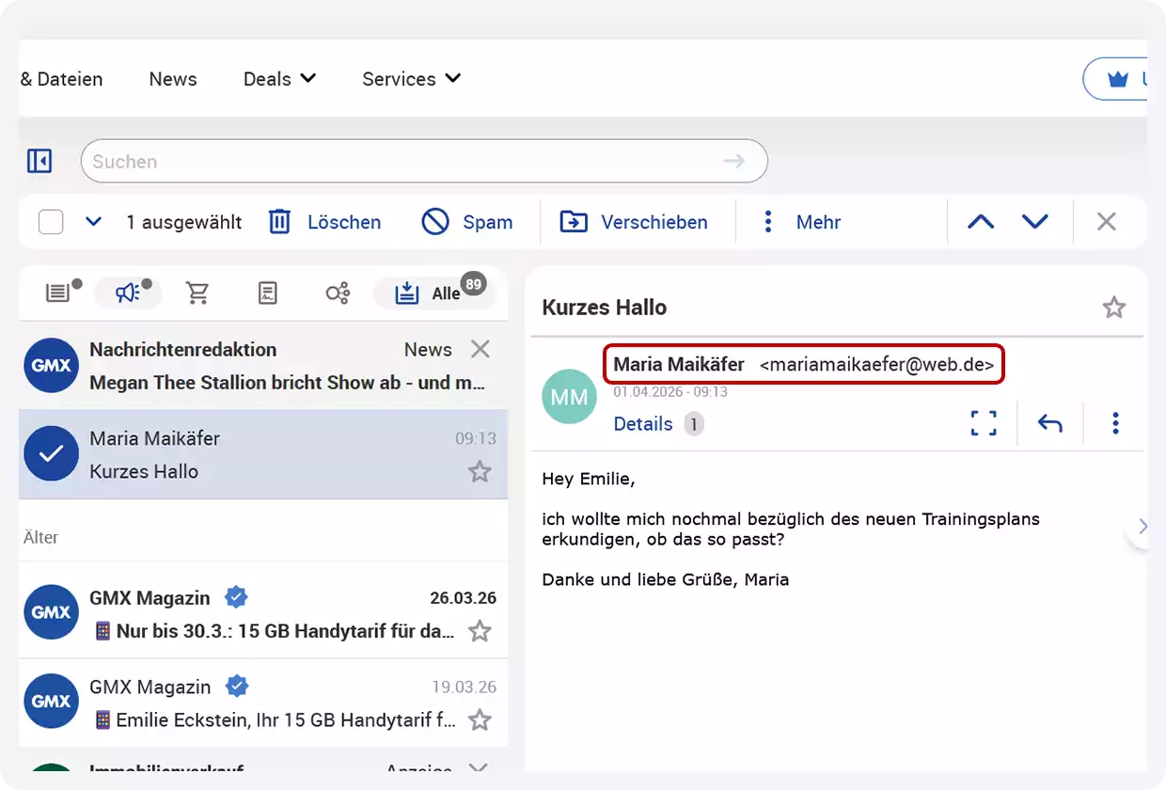Click the Alle filter with 89 counter

[x=434, y=292]
